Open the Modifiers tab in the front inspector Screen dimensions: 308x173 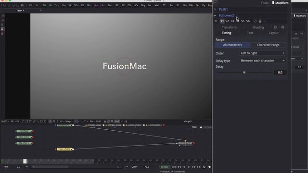280,3
